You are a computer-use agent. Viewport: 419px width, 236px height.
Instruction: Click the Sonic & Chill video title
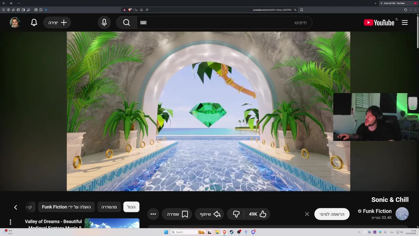point(390,200)
